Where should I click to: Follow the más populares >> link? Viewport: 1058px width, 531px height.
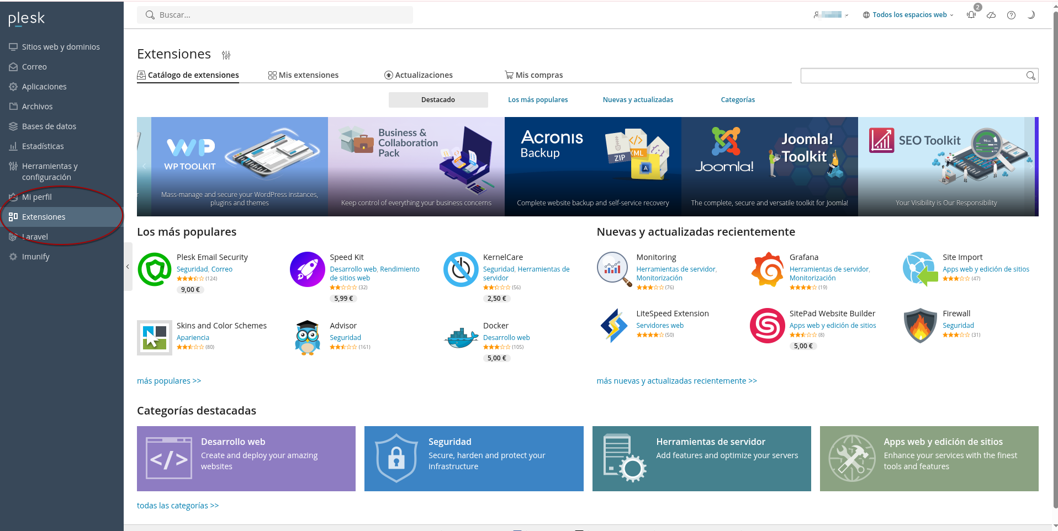point(169,381)
